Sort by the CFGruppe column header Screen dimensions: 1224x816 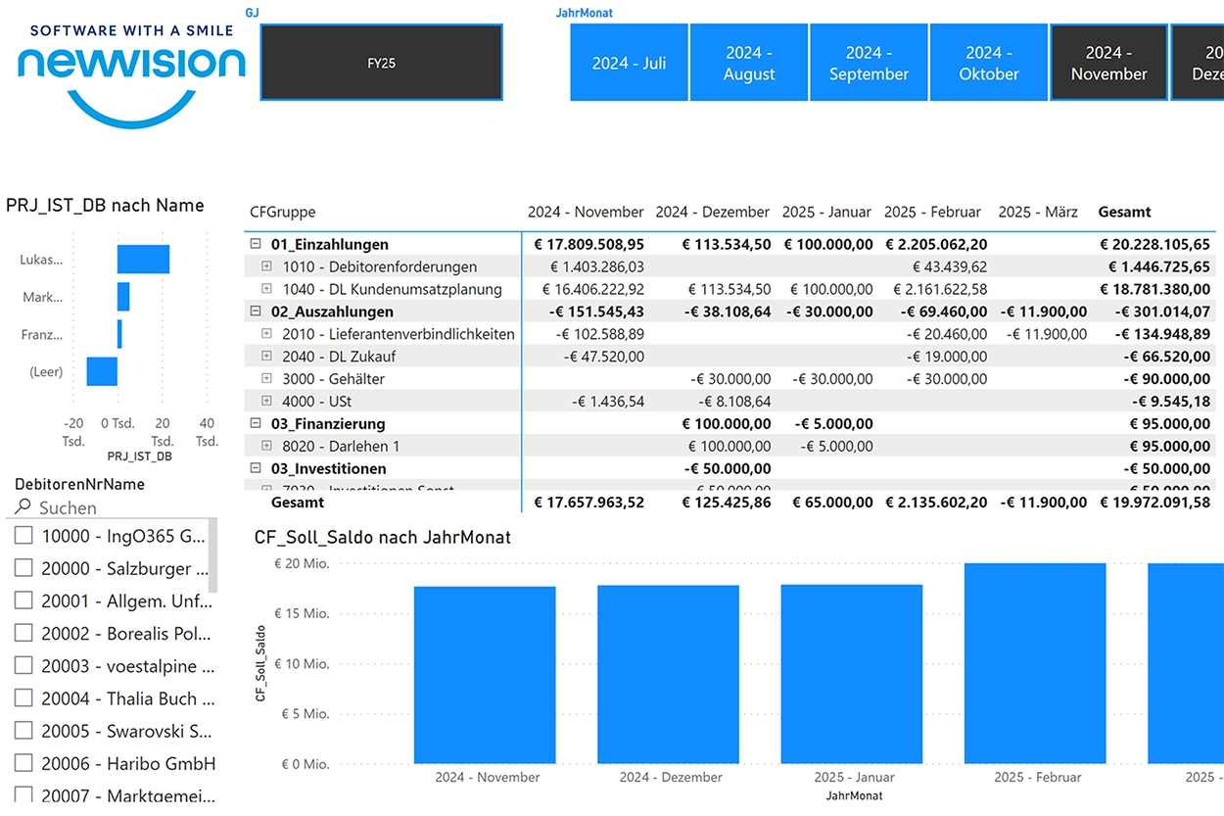[283, 212]
